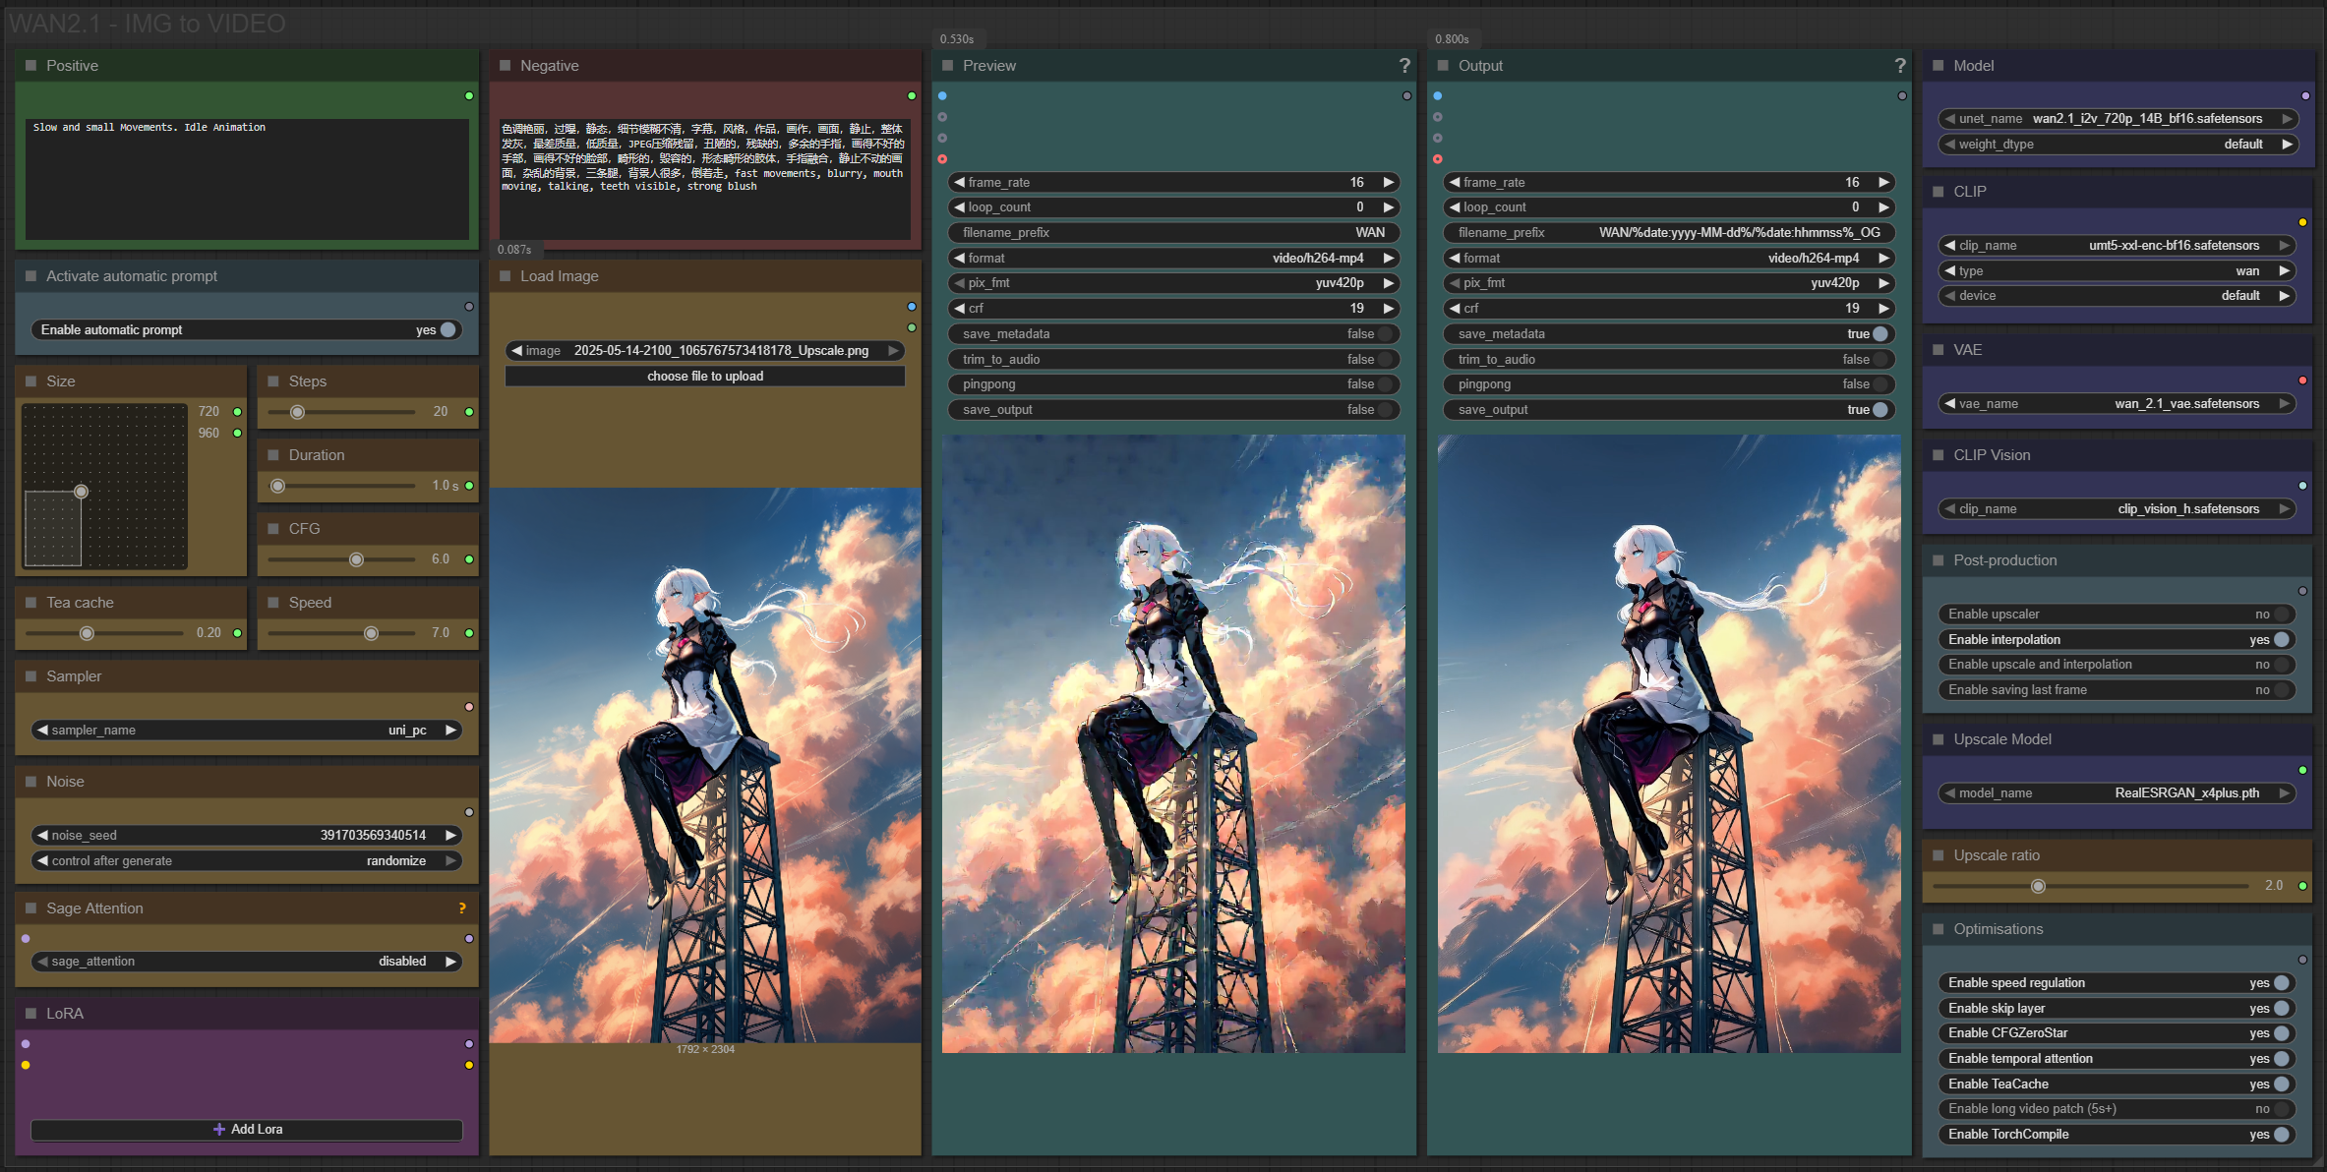Open the sampler_name uni_pc dropdown

coord(246,731)
